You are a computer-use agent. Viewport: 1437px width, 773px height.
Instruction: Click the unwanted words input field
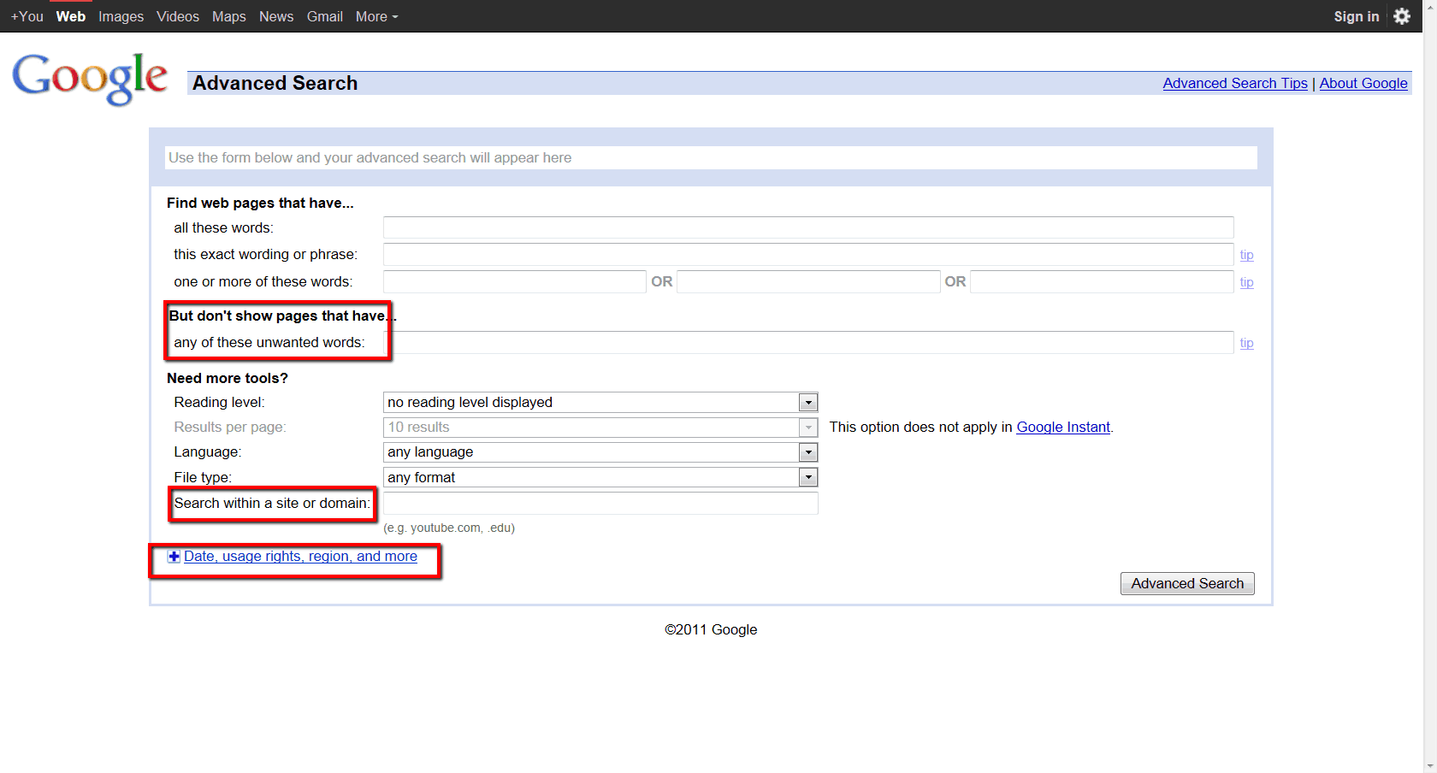[811, 343]
